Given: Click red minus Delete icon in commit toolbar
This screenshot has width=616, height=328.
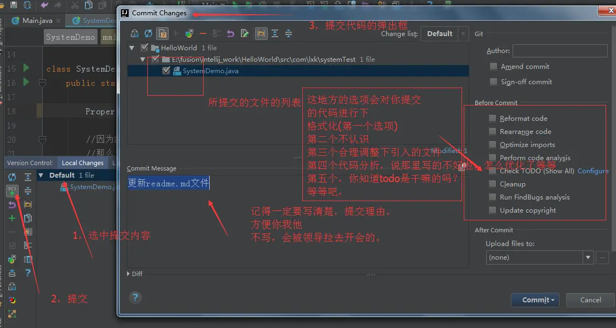Looking at the screenshot, I should tap(203, 34).
